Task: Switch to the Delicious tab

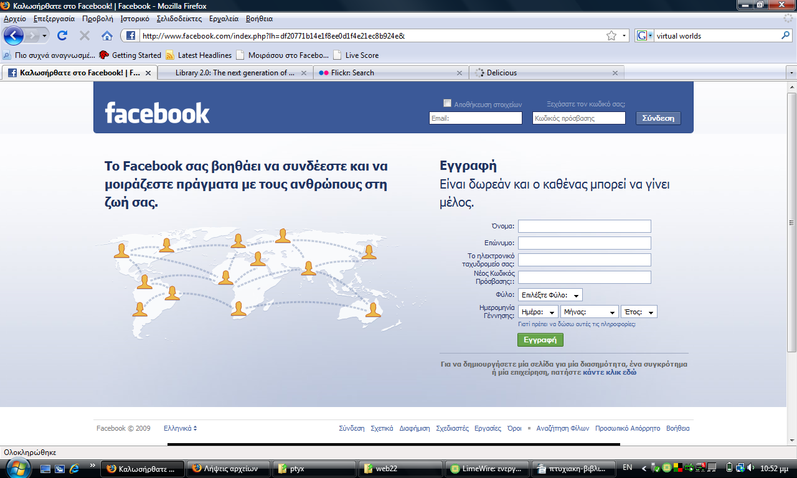Action: (547, 73)
